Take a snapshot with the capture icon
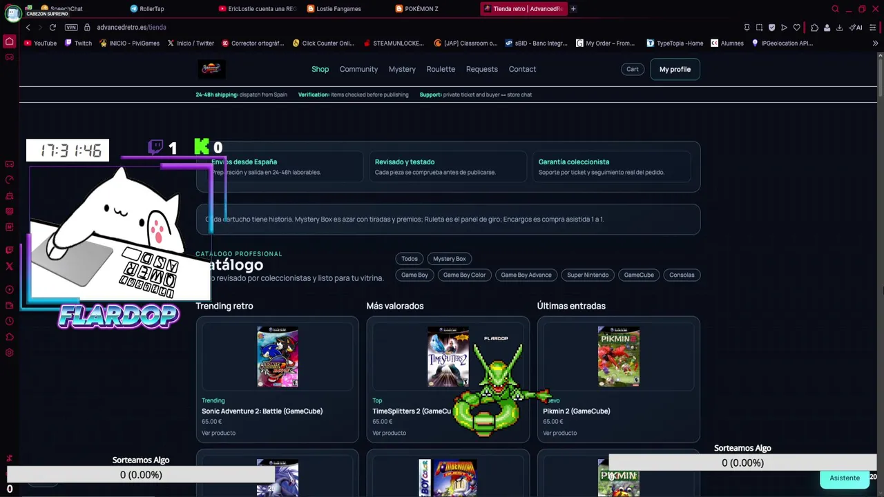 [x=759, y=28]
